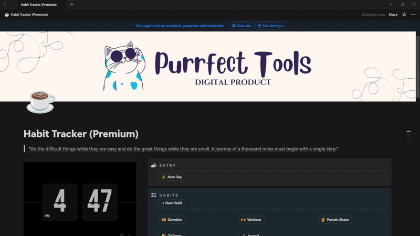Click the Purrfect Tools cover image

(208, 67)
